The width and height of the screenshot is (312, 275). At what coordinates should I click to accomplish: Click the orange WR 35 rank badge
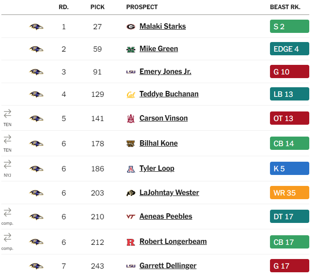point(289,193)
